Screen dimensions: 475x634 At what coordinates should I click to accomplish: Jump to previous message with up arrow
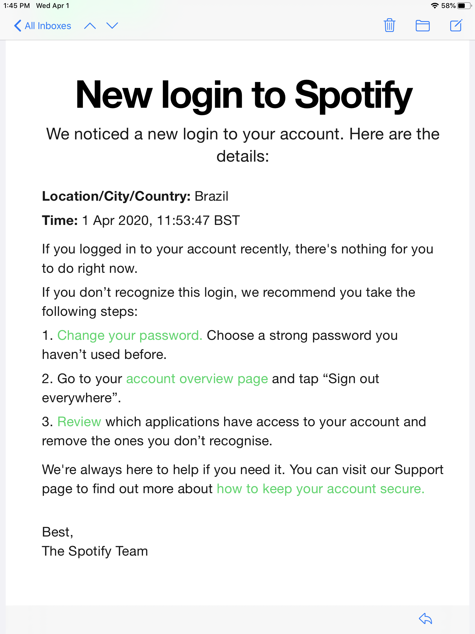(x=90, y=26)
